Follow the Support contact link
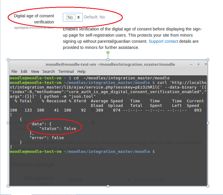The width and height of the screenshot is (223, 195). point(163,41)
